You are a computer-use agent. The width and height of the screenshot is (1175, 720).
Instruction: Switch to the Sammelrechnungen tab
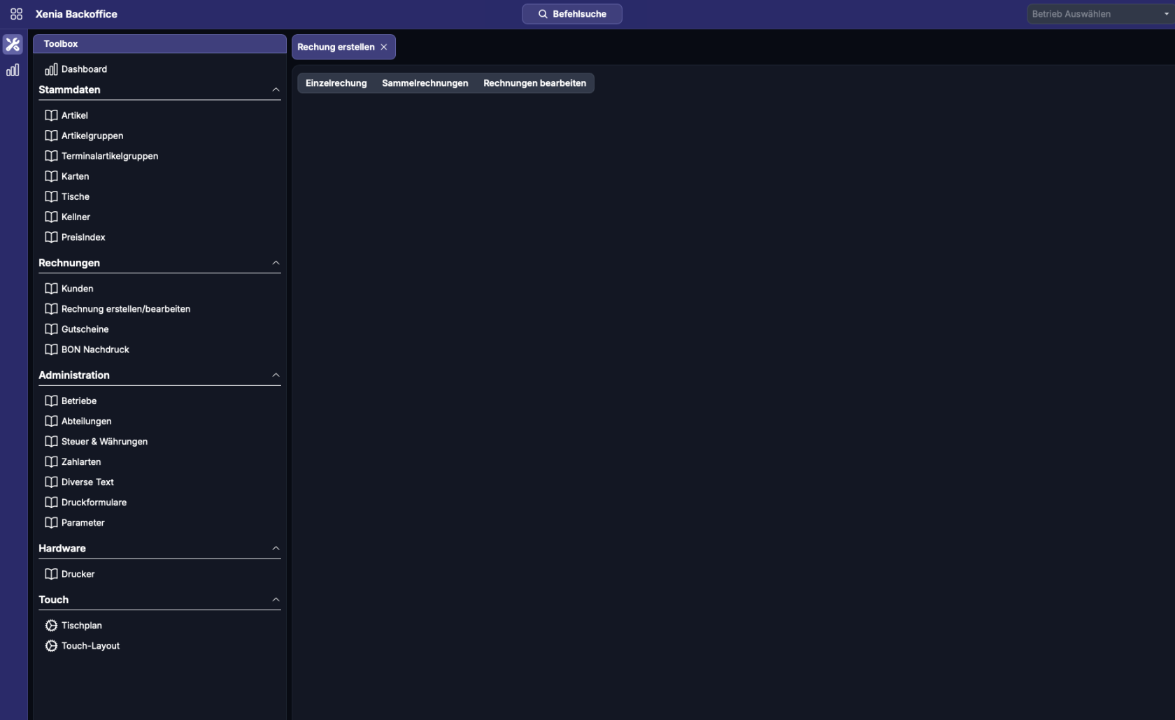[425, 83]
